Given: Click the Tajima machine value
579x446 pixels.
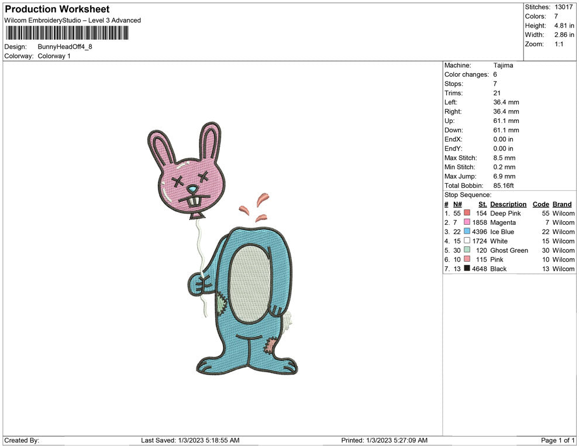Looking at the screenshot, I should tap(503, 66).
